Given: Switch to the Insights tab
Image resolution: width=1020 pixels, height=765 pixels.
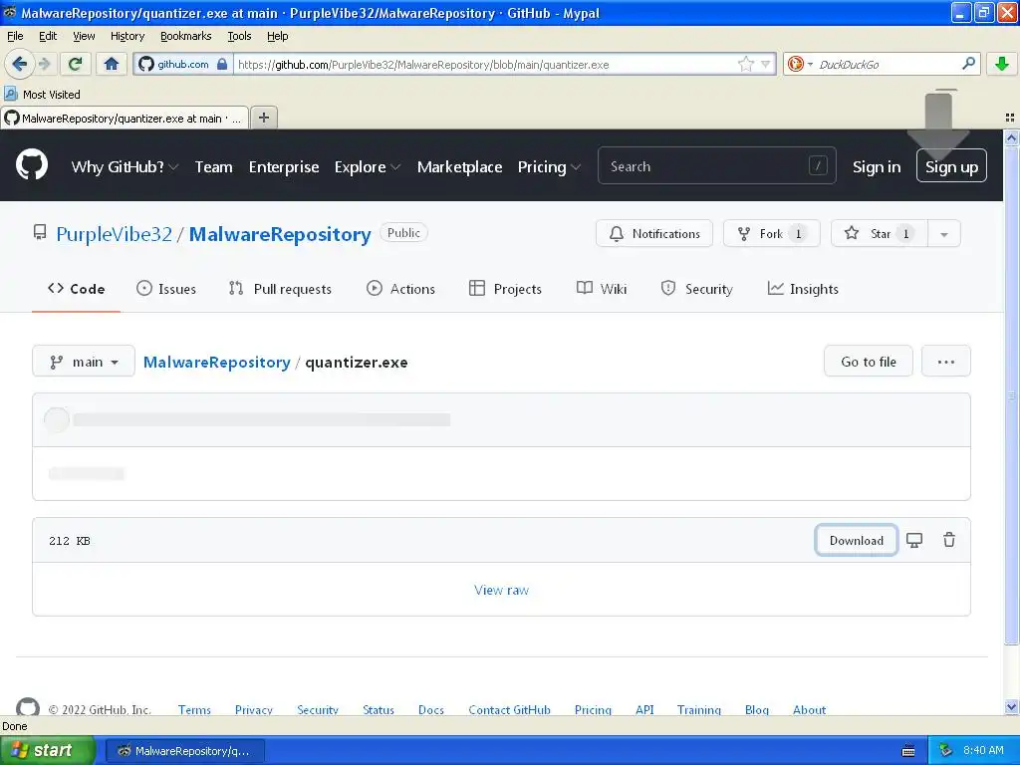Looking at the screenshot, I should pyautogui.click(x=803, y=289).
